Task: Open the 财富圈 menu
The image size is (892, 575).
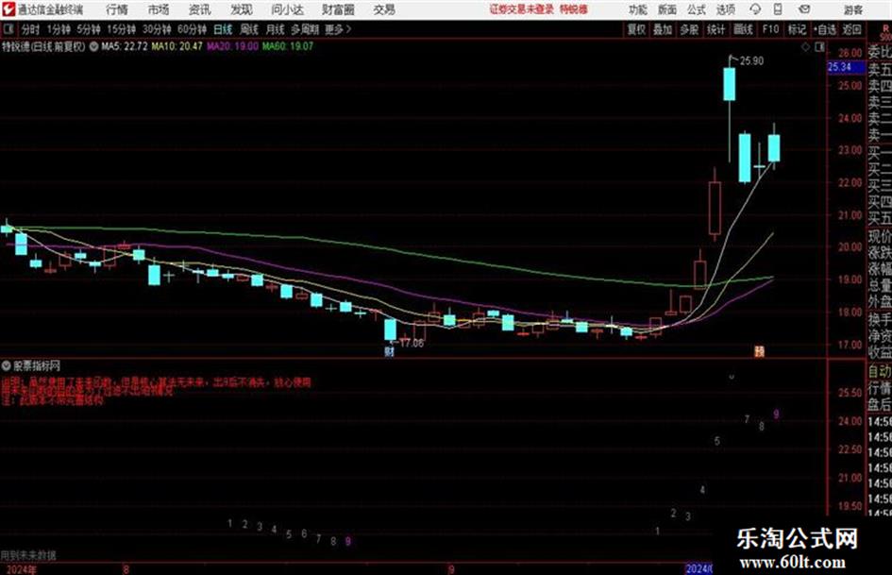Action: [x=338, y=9]
